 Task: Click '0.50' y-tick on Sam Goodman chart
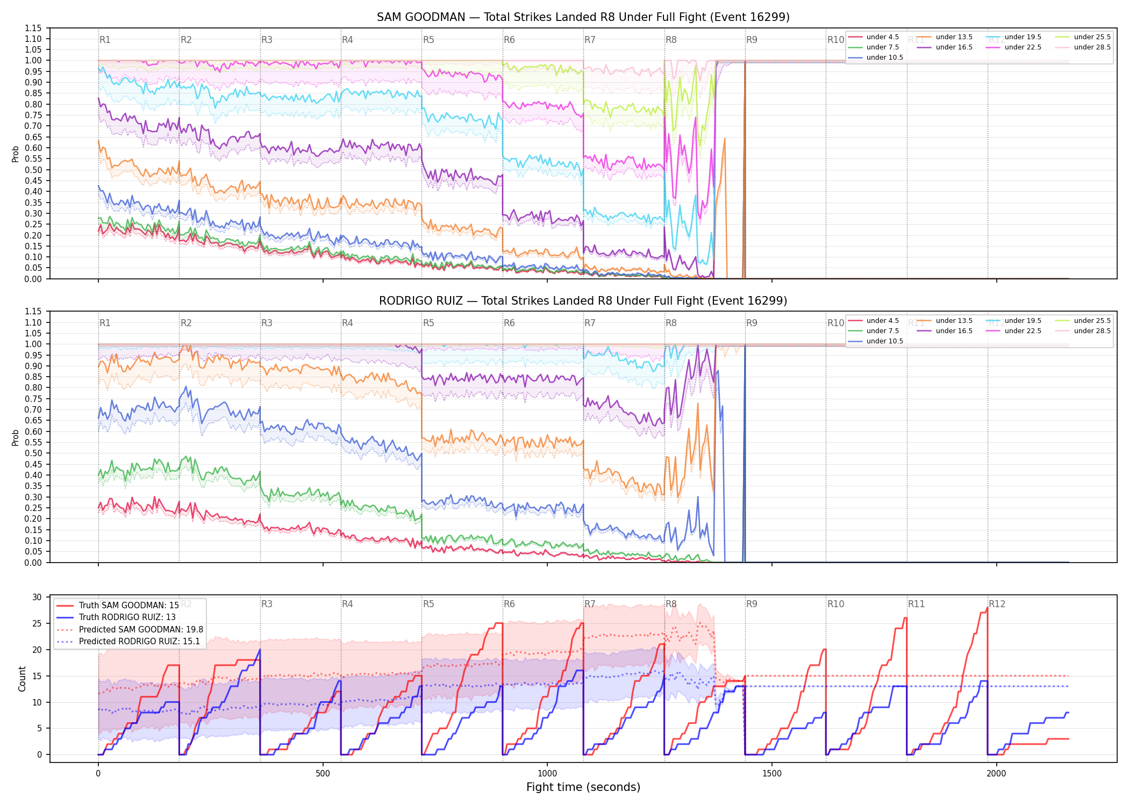point(33,170)
